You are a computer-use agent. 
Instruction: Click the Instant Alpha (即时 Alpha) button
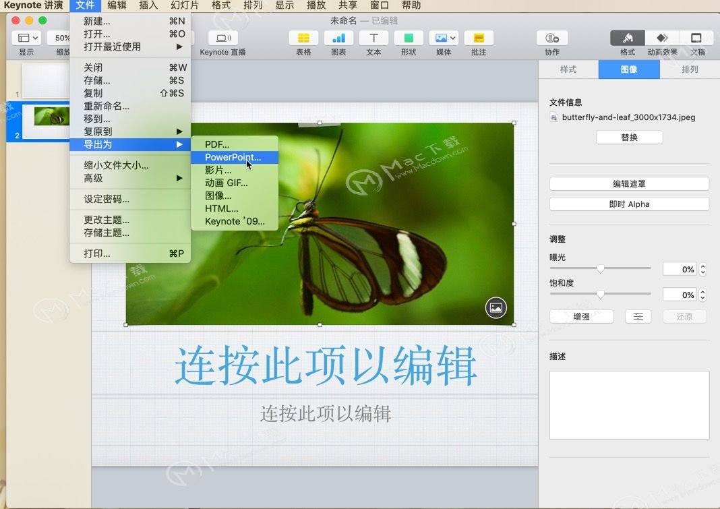(x=629, y=204)
